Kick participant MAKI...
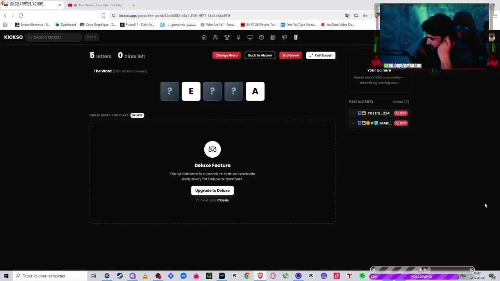This screenshot has height=281, width=500. pos(401,123)
